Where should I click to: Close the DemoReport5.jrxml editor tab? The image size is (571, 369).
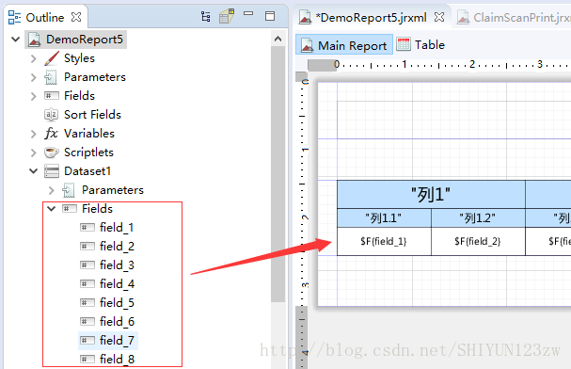439,17
